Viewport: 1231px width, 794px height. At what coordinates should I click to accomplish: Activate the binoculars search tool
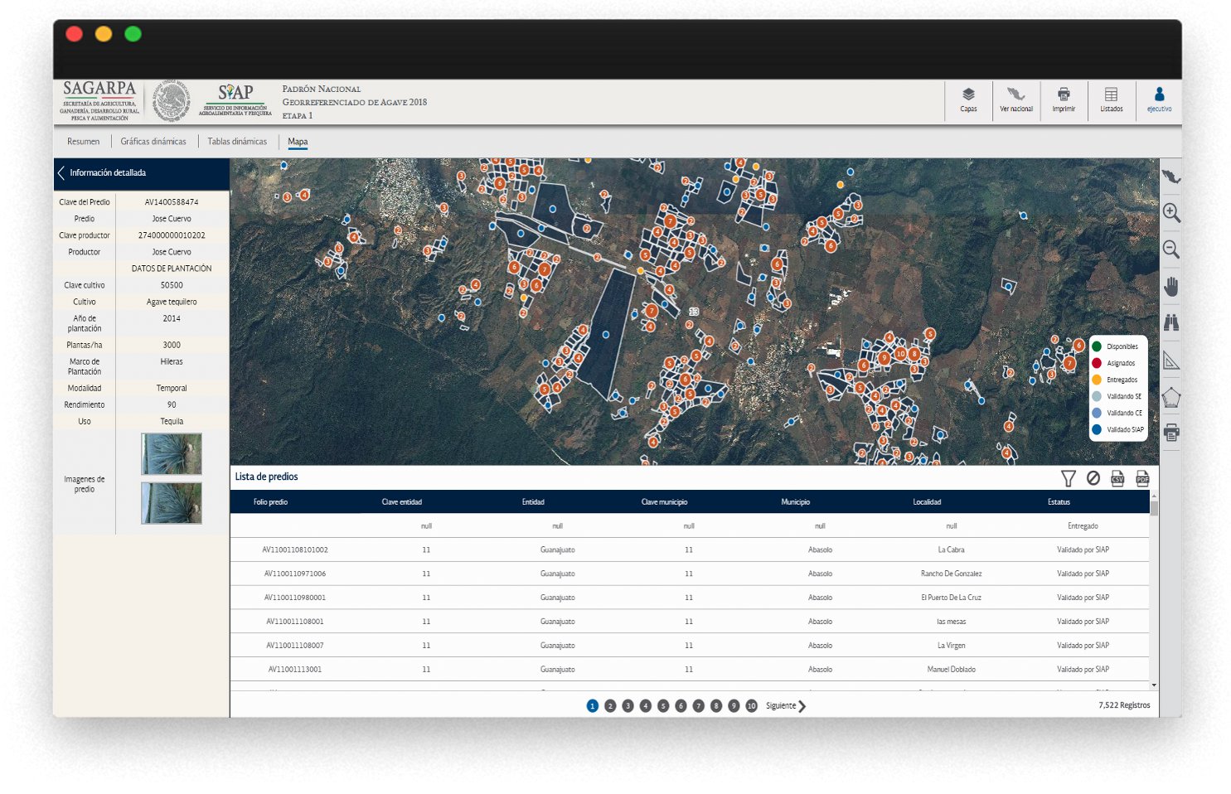(1170, 323)
